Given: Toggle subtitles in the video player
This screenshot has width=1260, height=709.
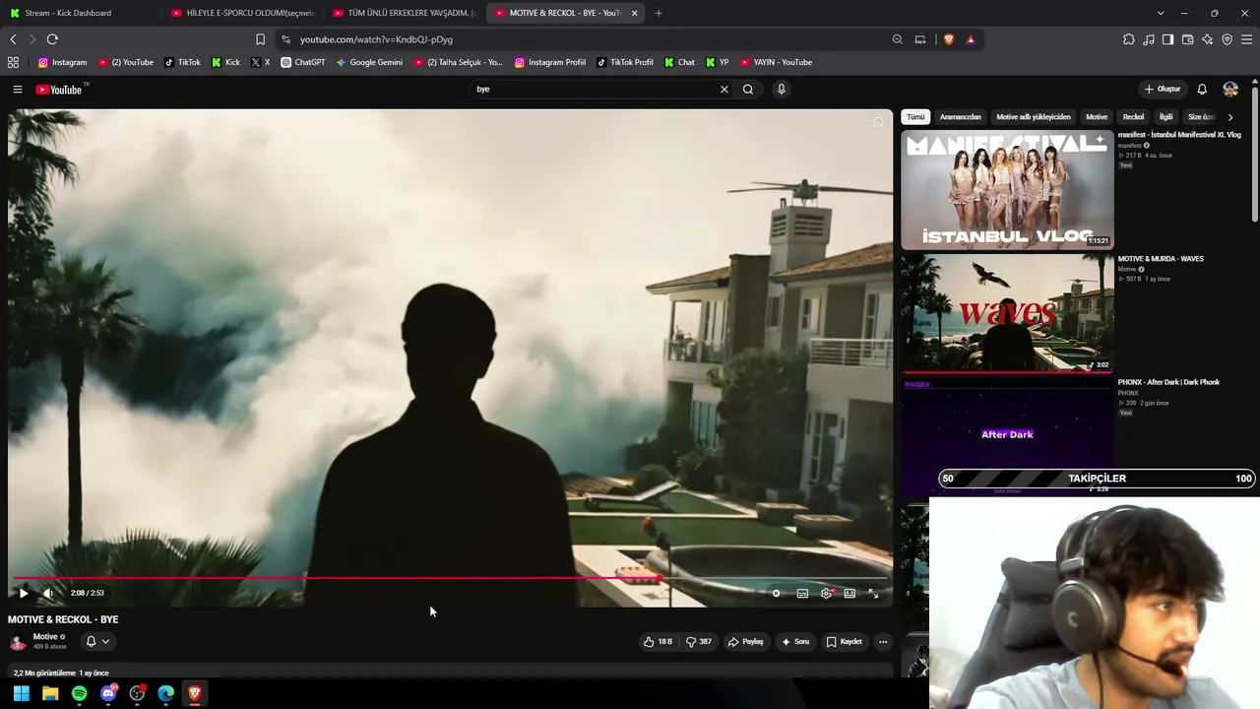Looking at the screenshot, I should (802, 594).
